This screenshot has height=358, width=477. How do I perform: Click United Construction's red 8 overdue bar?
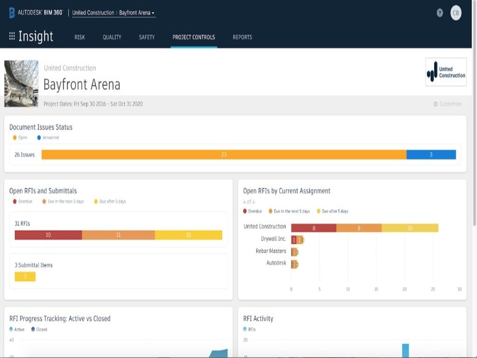pyautogui.click(x=313, y=228)
